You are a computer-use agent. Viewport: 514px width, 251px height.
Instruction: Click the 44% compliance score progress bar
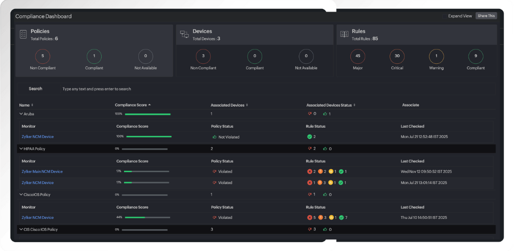(x=148, y=217)
